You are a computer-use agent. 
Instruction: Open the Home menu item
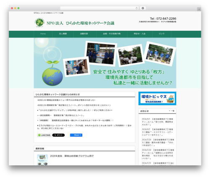pyautogui.click(x=43, y=34)
